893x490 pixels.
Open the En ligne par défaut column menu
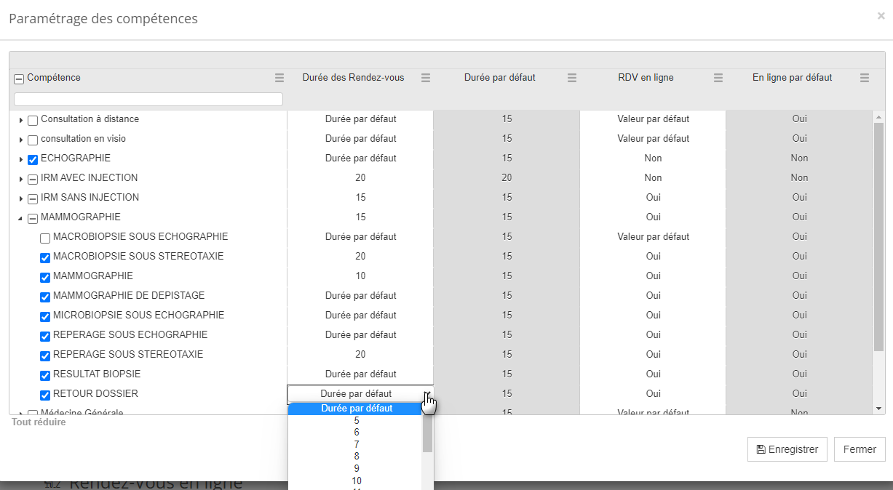(x=865, y=78)
